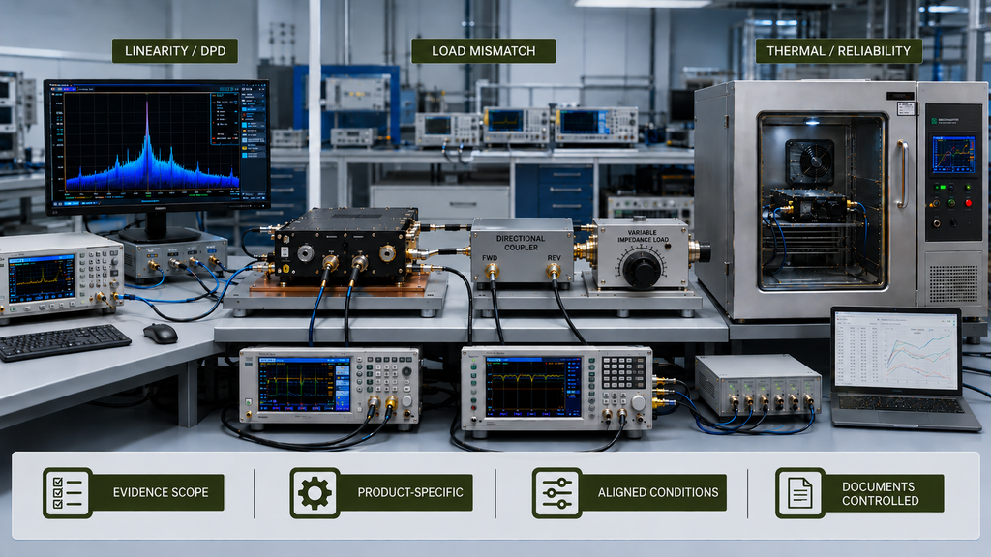This screenshot has height=557, width=991.
Task: Click the Evidence Scope checklist icon
Action: point(68,492)
